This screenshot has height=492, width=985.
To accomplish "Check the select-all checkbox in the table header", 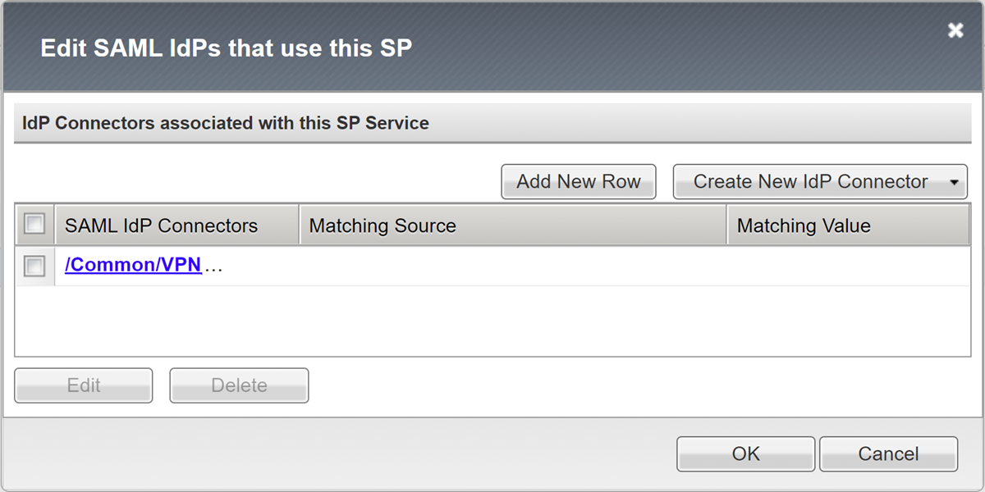I will pos(34,222).
